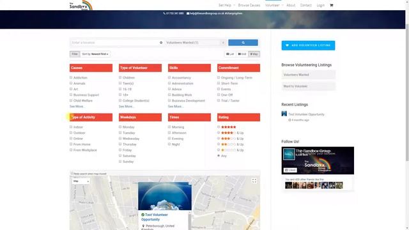Open the Contact page
409x230 pixels.
(x=305, y=5)
